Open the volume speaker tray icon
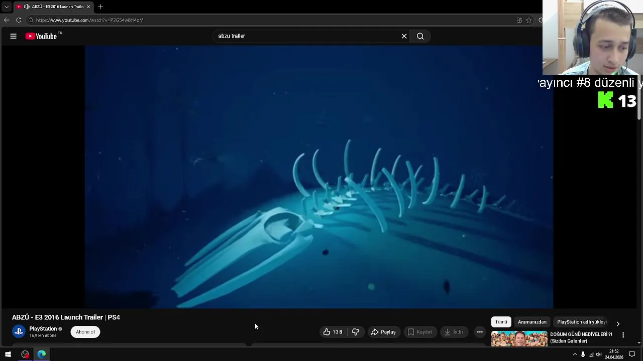This screenshot has height=361, width=643. point(599,354)
